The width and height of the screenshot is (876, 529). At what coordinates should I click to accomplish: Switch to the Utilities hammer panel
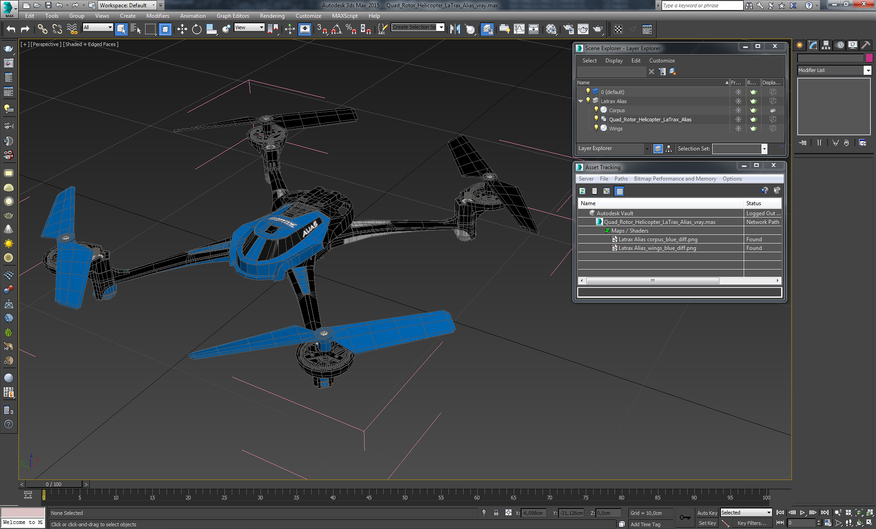[x=866, y=45]
